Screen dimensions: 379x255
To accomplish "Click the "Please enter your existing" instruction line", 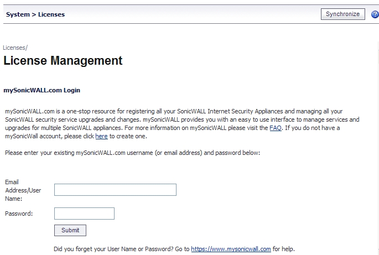I will pos(132,153).
